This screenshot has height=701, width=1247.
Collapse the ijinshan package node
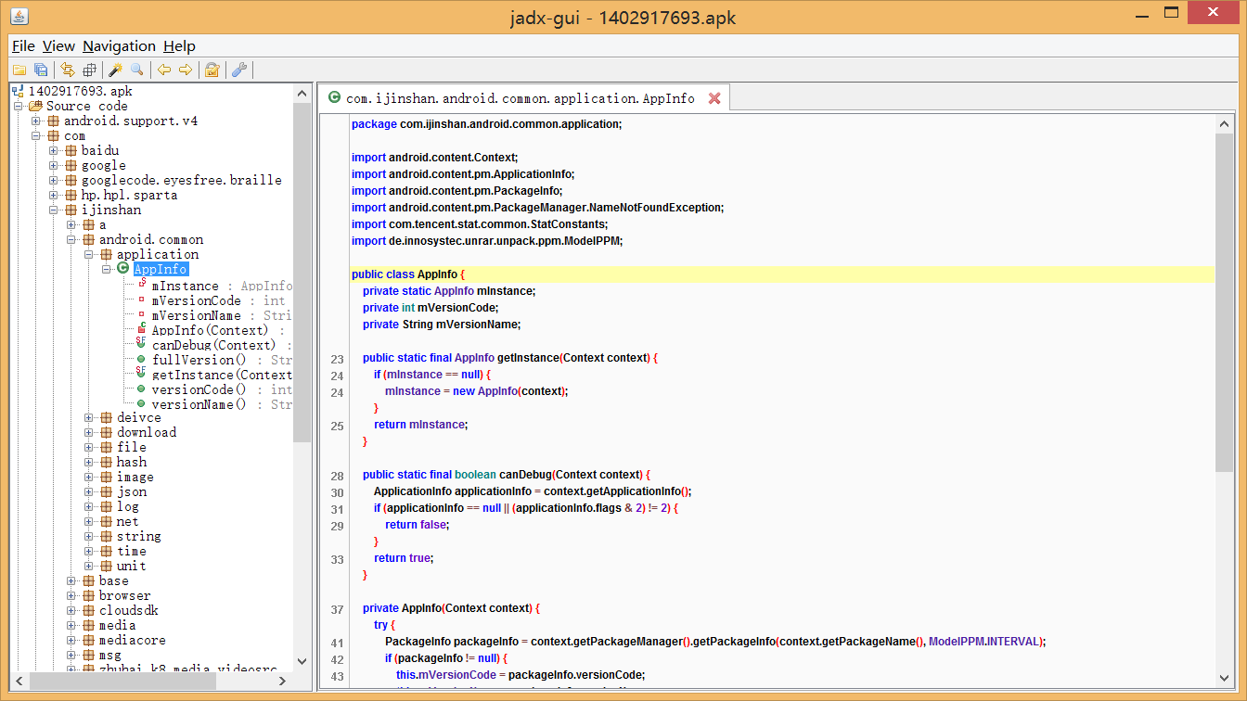pyautogui.click(x=55, y=210)
